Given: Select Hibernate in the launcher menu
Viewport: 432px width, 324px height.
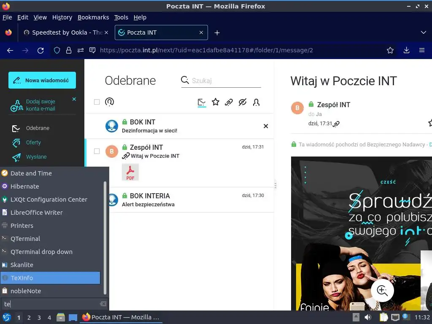Looking at the screenshot, I should pyautogui.click(x=51, y=186).
